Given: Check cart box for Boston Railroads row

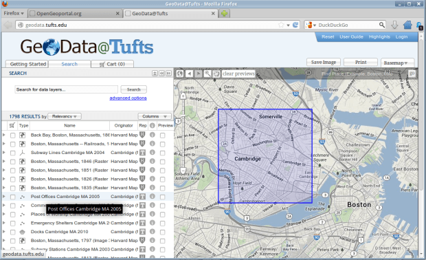Looking at the screenshot, I should click(13, 144).
